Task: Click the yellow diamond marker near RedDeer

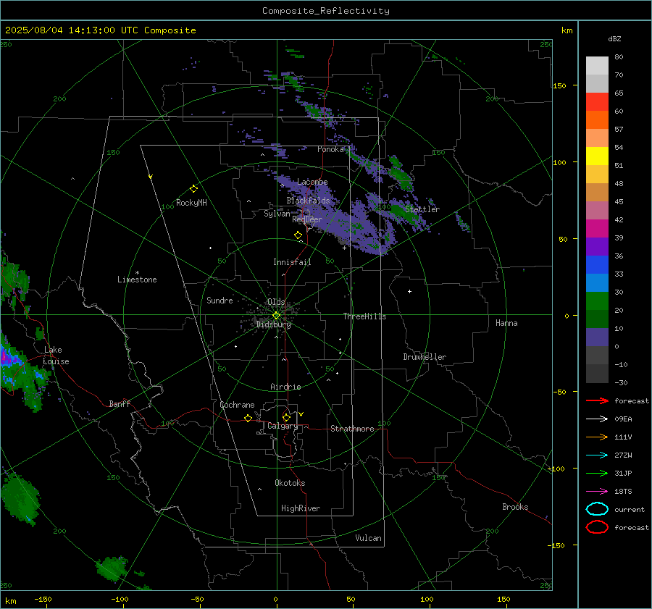Action: (x=298, y=235)
